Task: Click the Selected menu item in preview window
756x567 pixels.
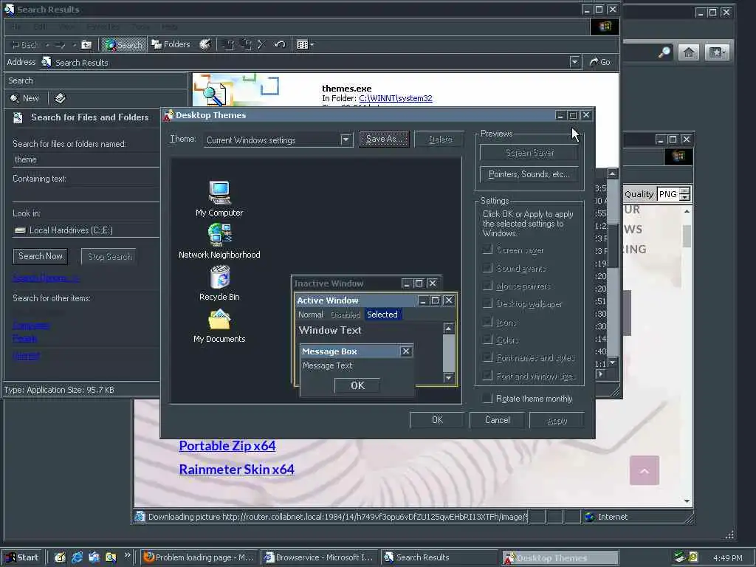Action: click(x=382, y=315)
